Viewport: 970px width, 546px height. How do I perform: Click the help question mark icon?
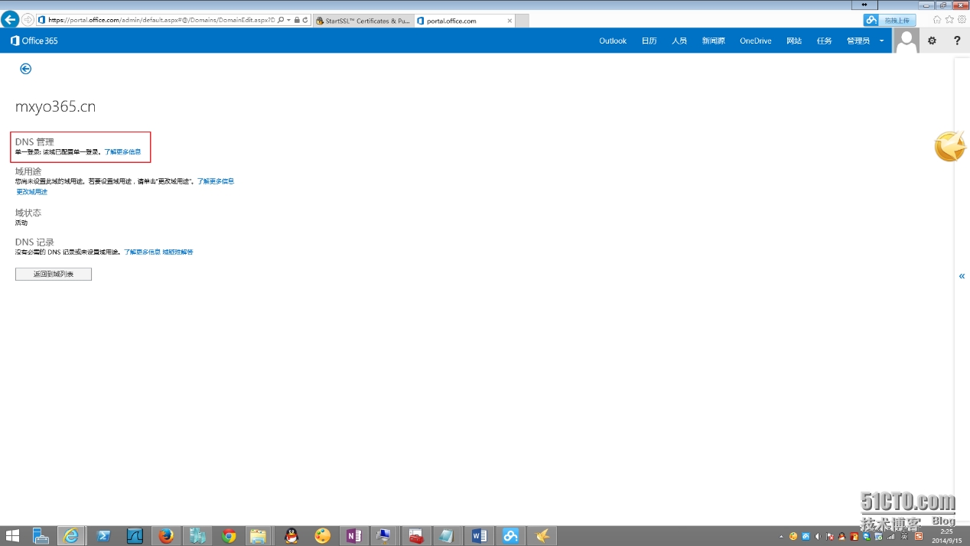point(956,41)
